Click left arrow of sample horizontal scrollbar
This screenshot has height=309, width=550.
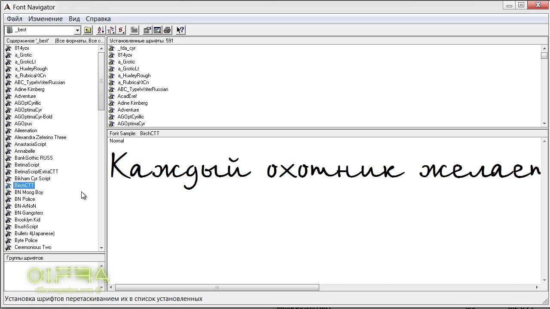point(112,287)
